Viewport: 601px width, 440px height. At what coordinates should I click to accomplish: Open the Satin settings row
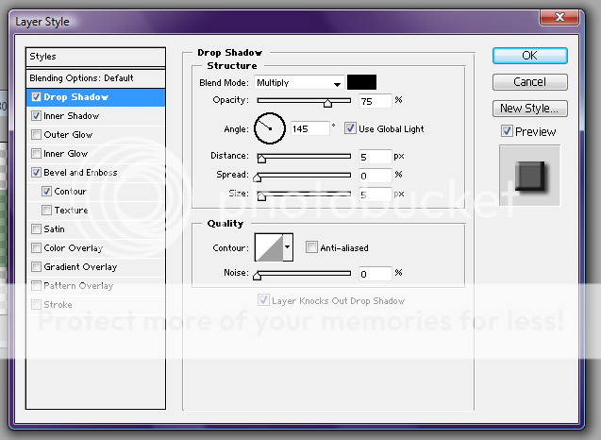(x=96, y=229)
